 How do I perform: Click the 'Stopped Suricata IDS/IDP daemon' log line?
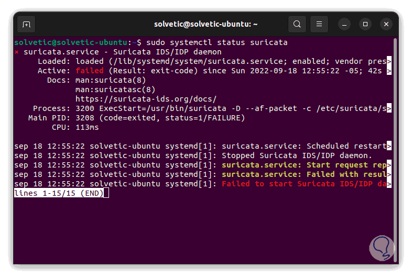tap(297, 155)
